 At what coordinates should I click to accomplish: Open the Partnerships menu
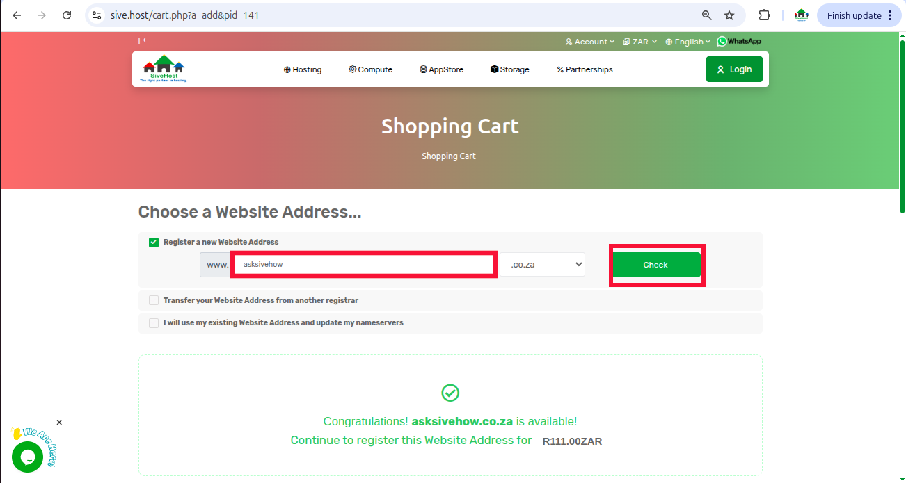[585, 69]
